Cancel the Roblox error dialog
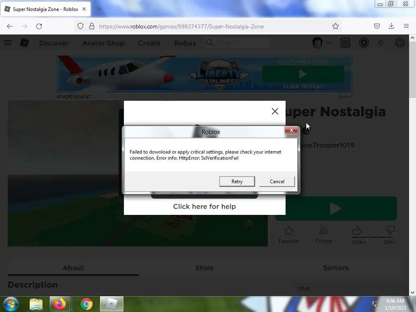Viewport: 416px width, 312px height. tap(277, 182)
